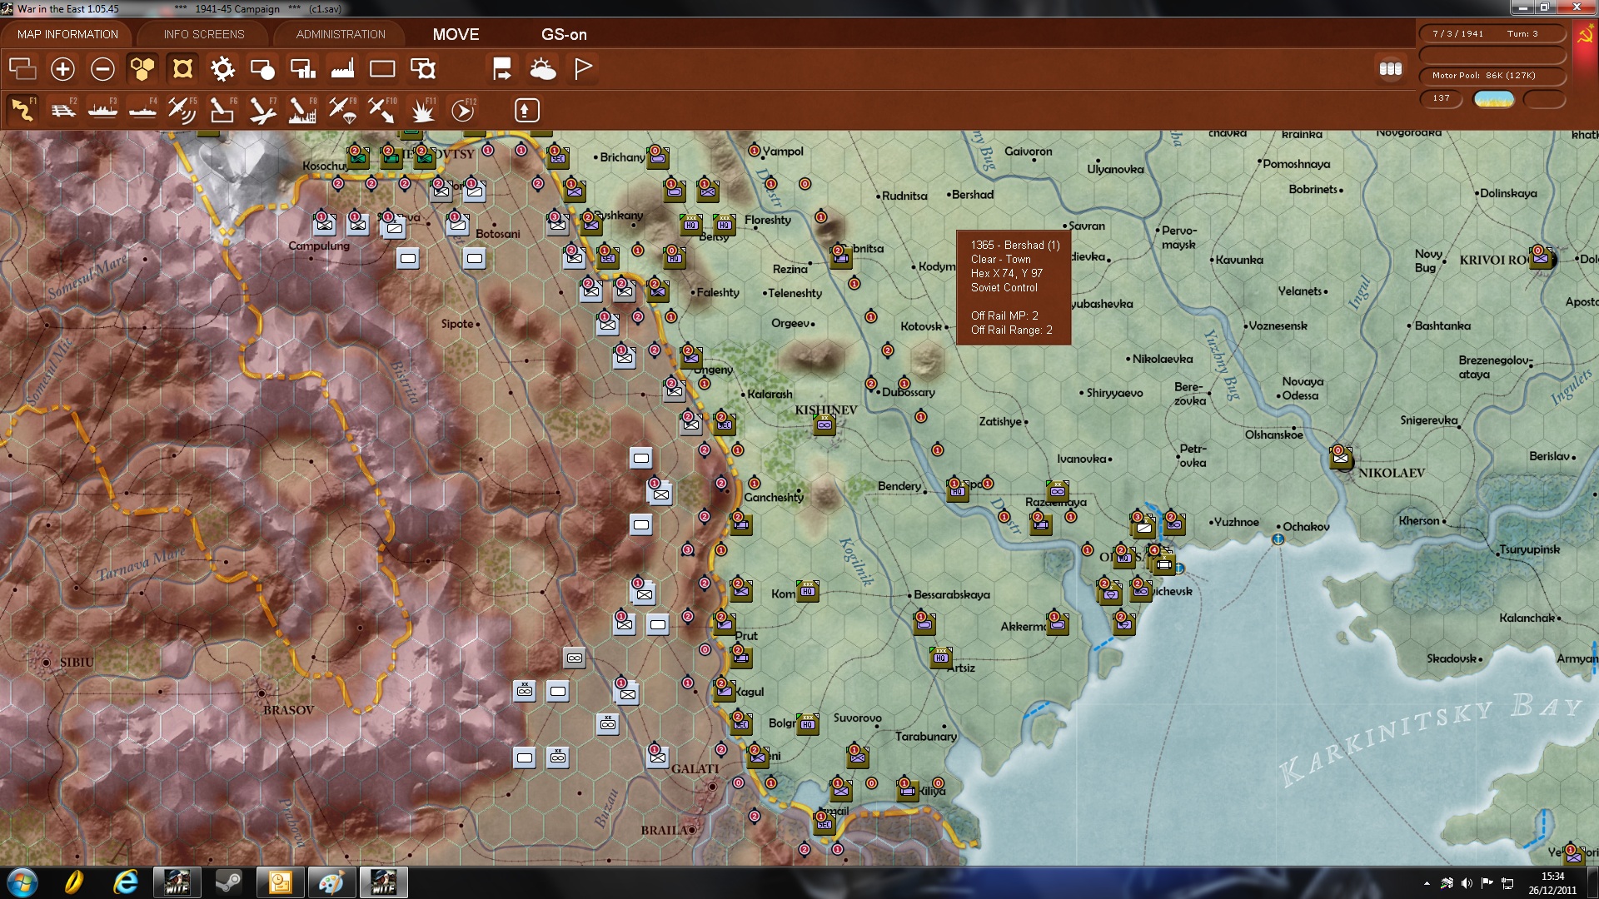1599x899 pixels.
Task: Open the MAP INFORMATION tab
Action: tap(67, 34)
